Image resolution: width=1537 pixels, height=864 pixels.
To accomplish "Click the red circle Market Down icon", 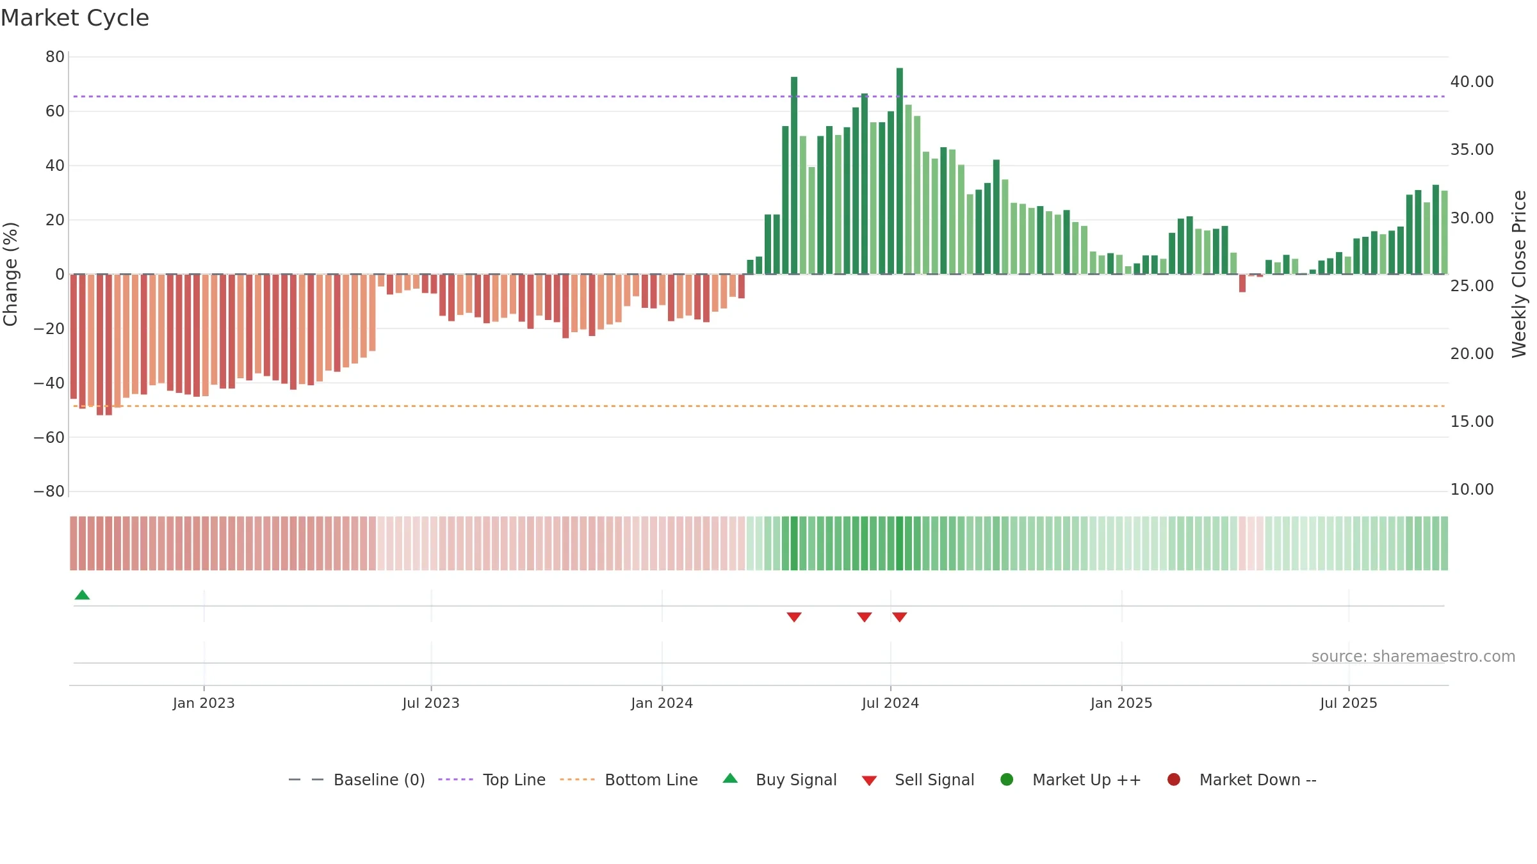I will point(1174,780).
